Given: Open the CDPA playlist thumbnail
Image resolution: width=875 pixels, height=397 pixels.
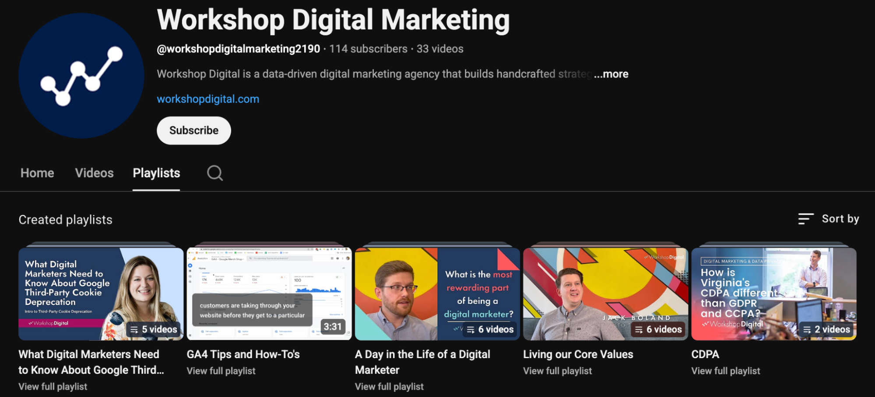Looking at the screenshot, I should 774,294.
